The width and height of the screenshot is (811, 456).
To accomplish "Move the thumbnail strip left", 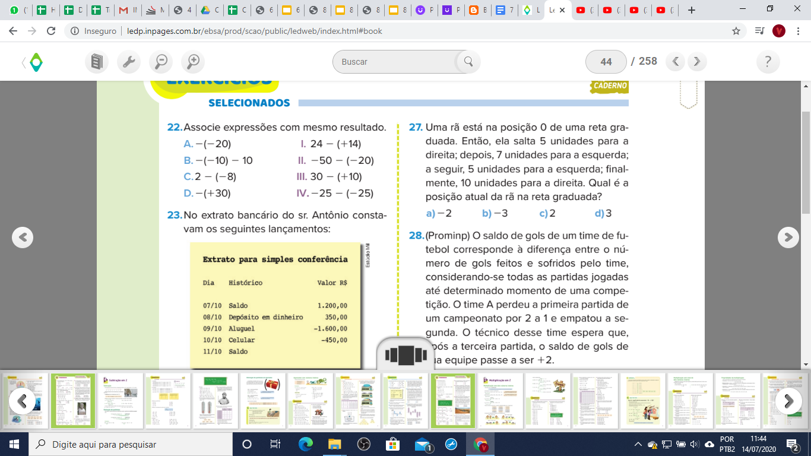I will (22, 401).
